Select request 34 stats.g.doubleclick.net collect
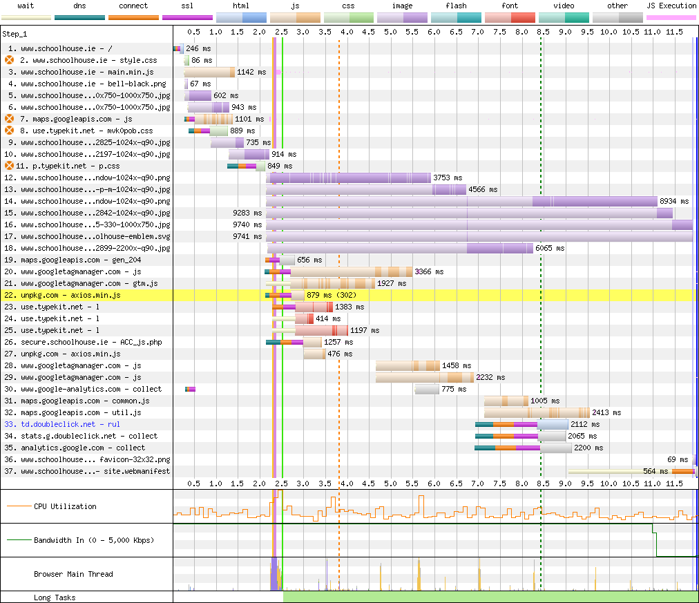This screenshot has height=603, width=699. point(81,436)
